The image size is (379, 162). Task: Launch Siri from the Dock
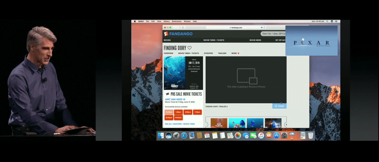169,136
